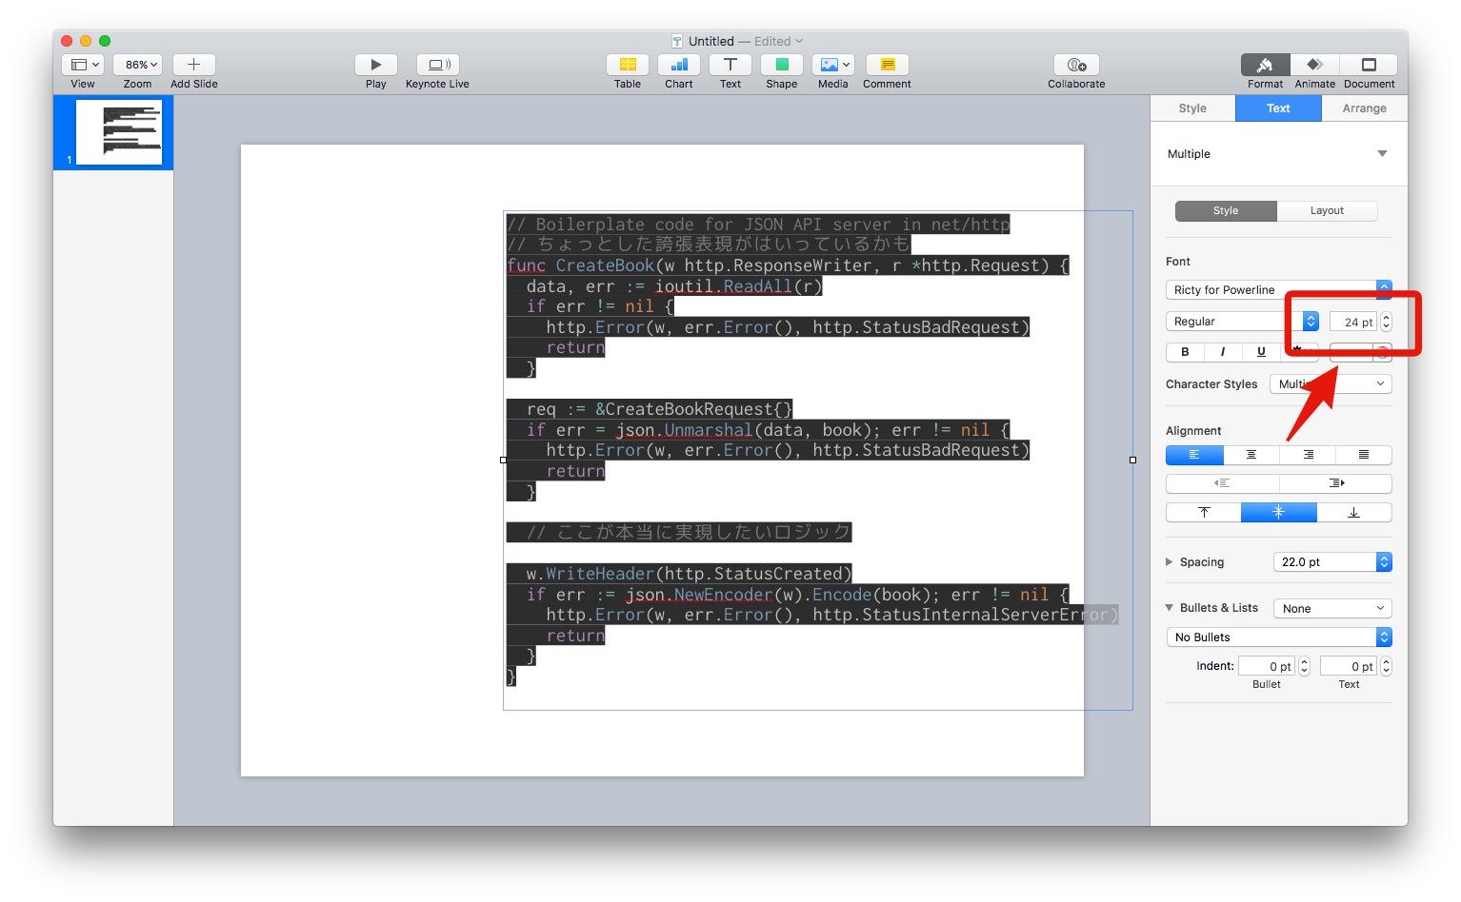
Task: Open the View options menu in toolbar
Action: (83, 65)
